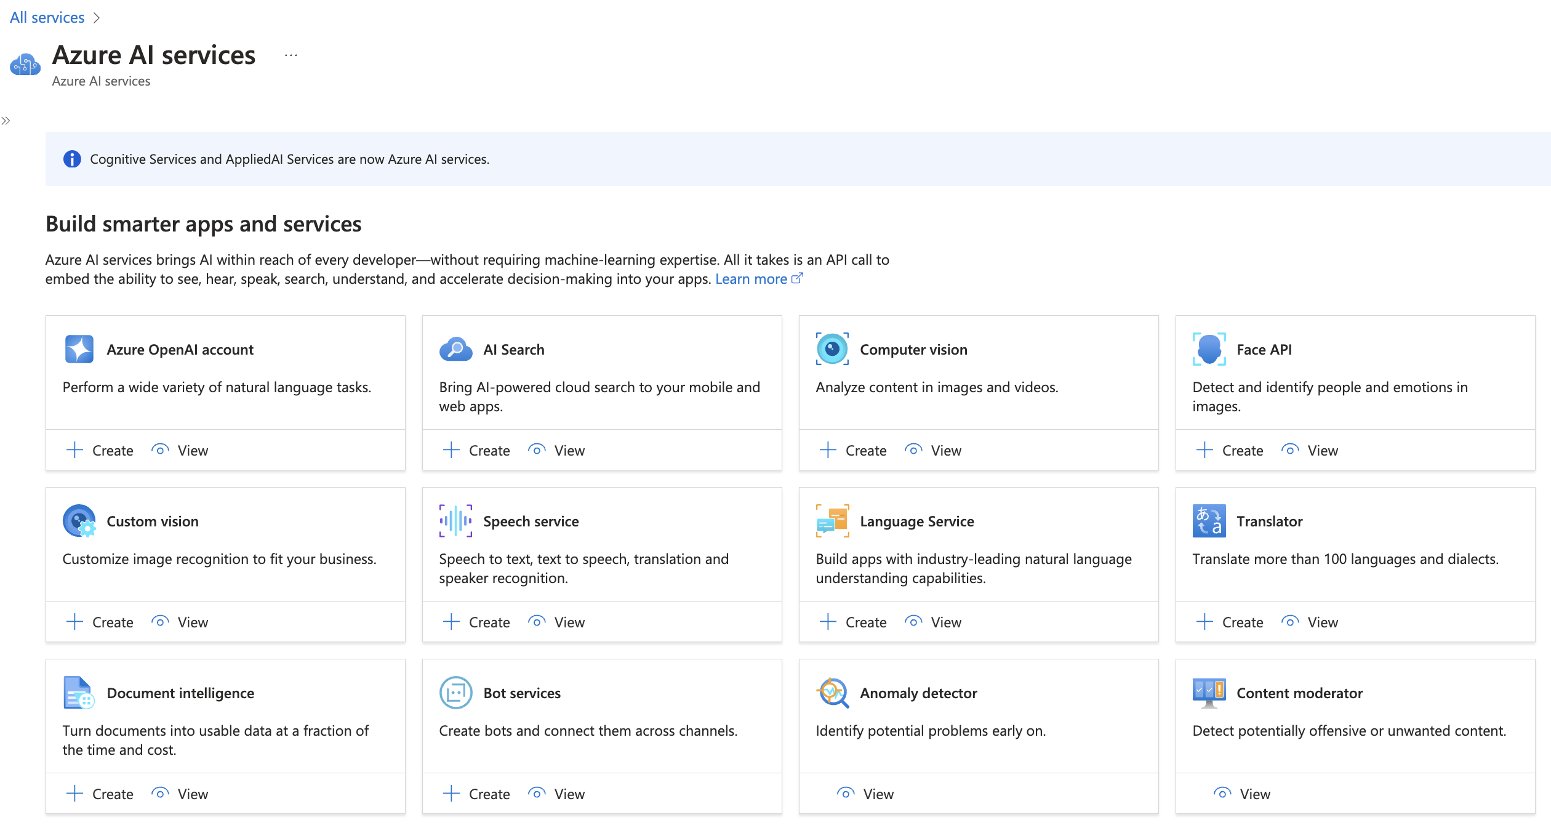Create a Computer vision resource

(x=853, y=450)
